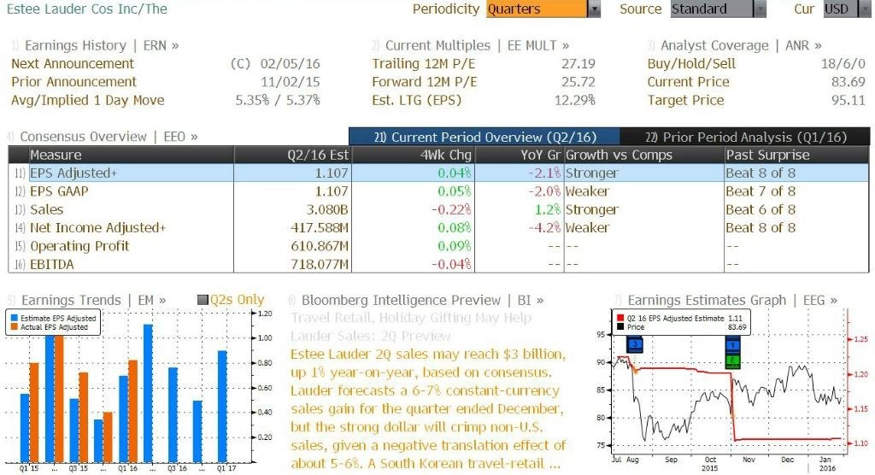Toggle Actual EPS Adjusted legend square
This screenshot has height=475, width=875.
14,327
